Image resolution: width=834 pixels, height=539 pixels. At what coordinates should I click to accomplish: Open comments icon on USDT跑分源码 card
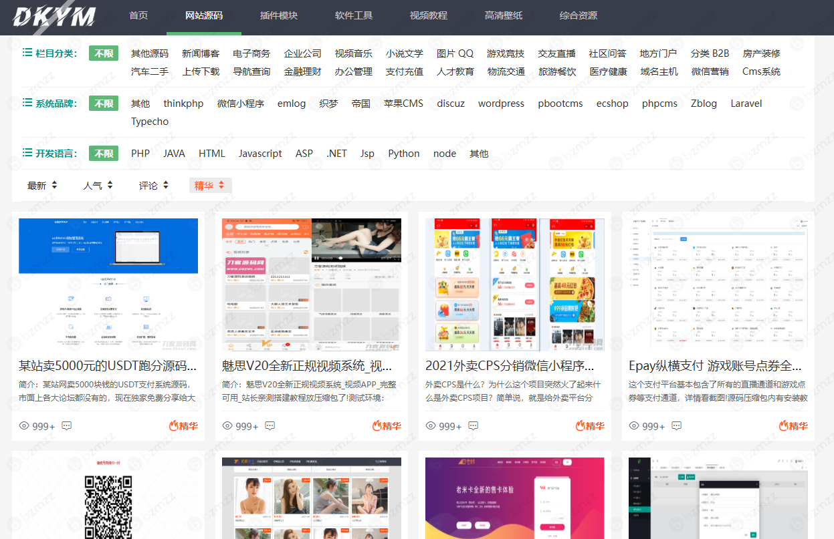(66, 425)
